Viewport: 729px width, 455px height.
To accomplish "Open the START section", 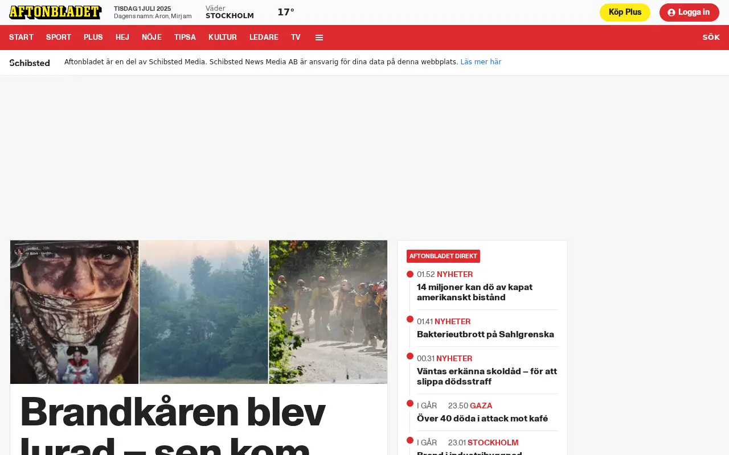I will tap(21, 38).
